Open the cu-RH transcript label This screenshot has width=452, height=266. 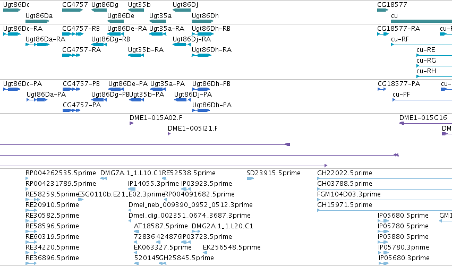426,71
